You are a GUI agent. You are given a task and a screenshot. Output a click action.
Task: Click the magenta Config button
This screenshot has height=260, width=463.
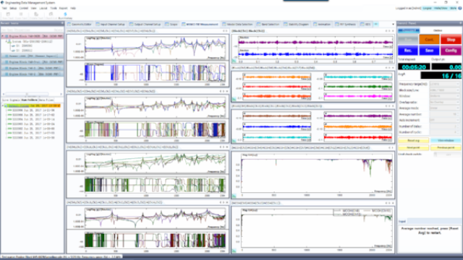pos(451,51)
